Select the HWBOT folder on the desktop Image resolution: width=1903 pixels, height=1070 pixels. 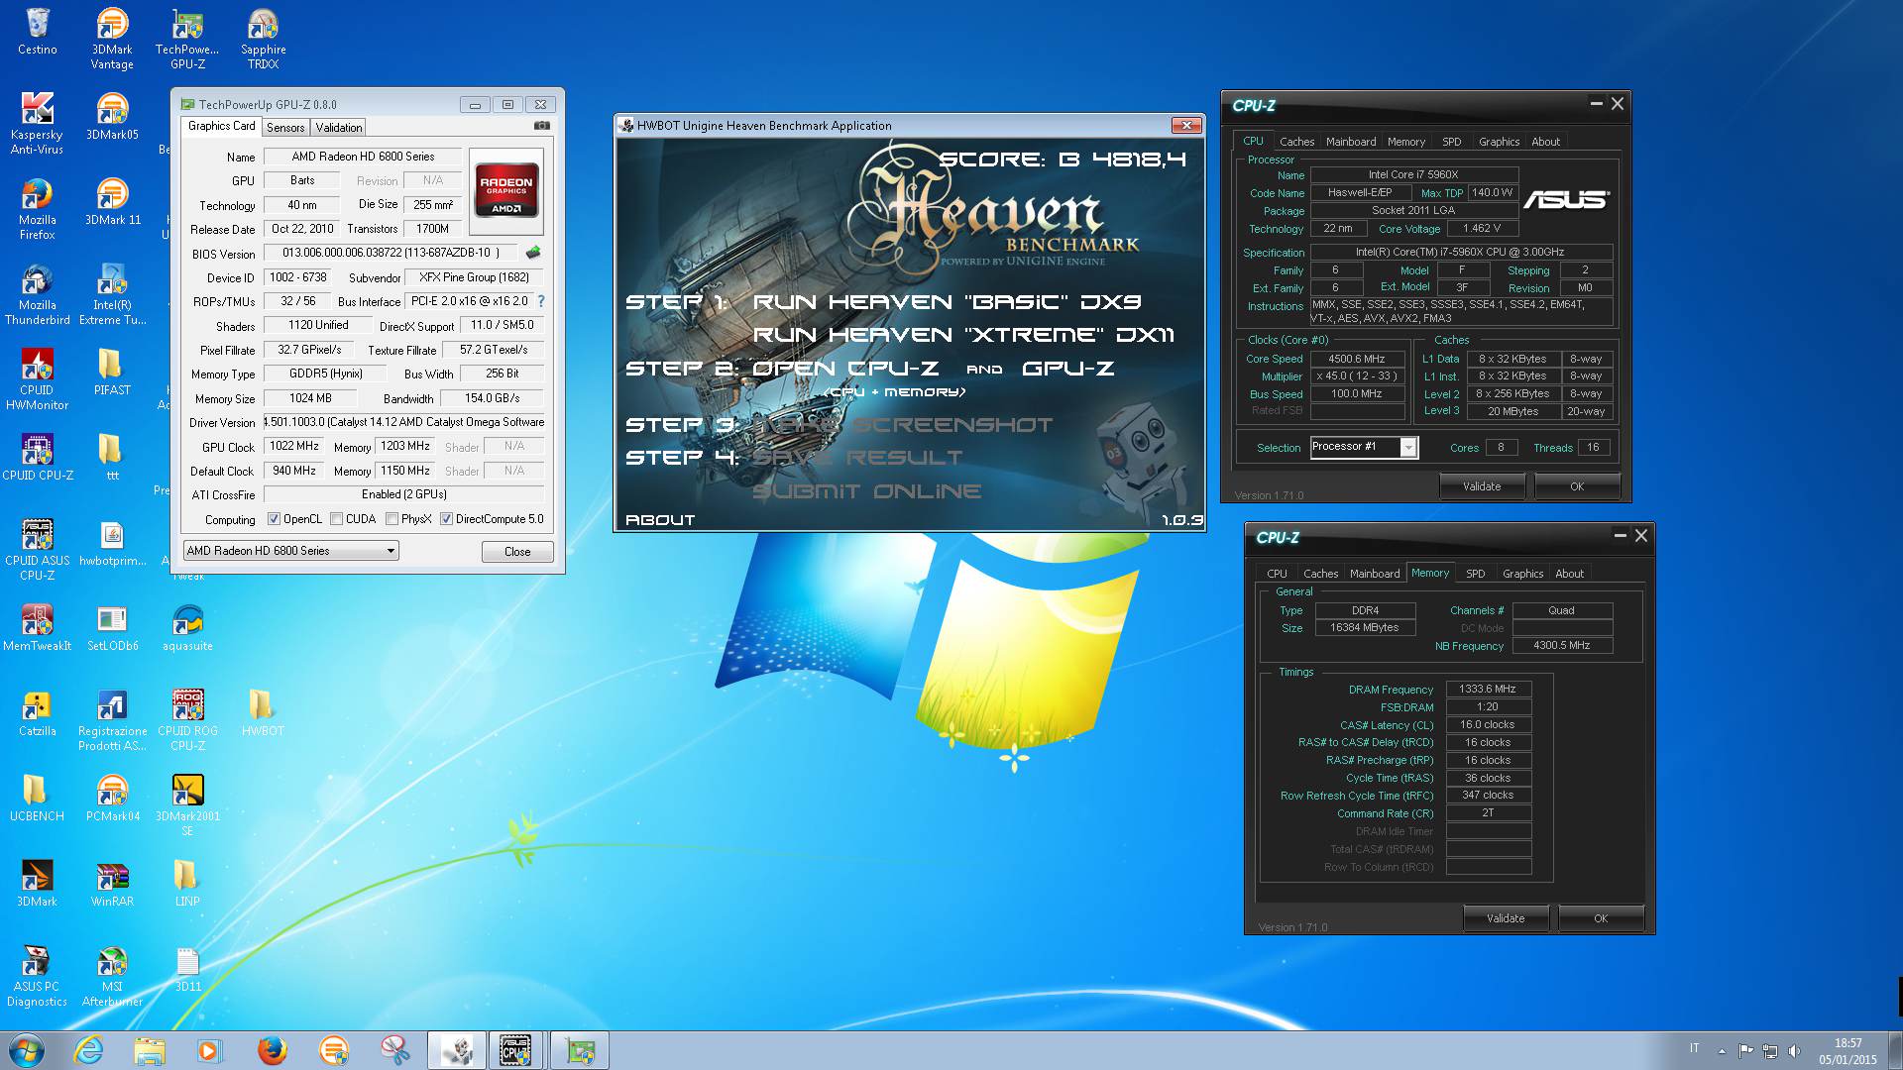click(263, 713)
